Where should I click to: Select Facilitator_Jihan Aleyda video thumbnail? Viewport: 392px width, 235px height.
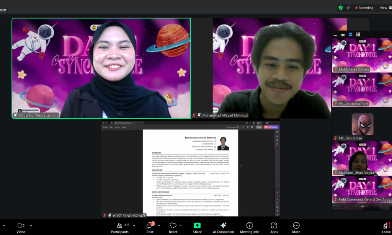point(362,158)
